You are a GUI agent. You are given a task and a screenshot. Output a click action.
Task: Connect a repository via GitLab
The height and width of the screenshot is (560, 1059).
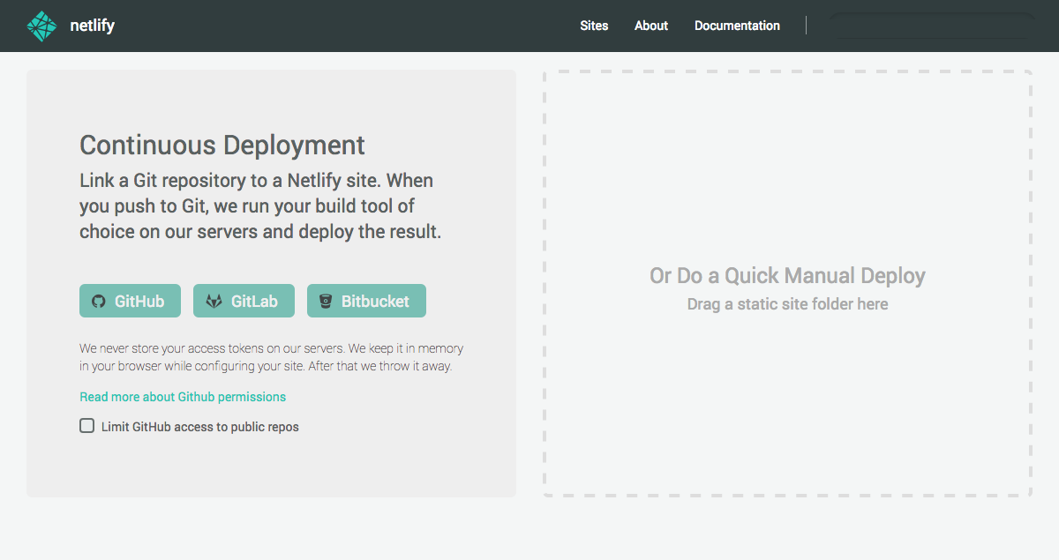244,301
